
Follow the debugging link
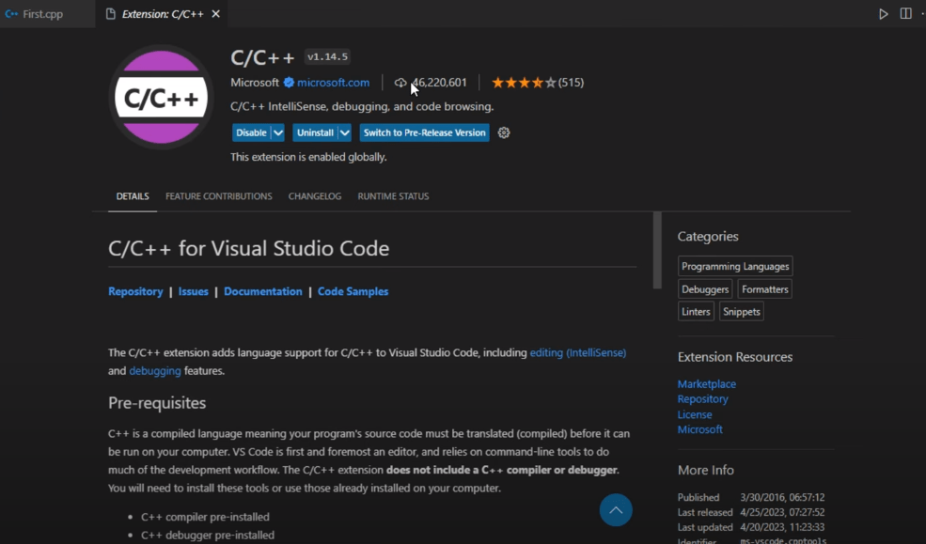(155, 371)
